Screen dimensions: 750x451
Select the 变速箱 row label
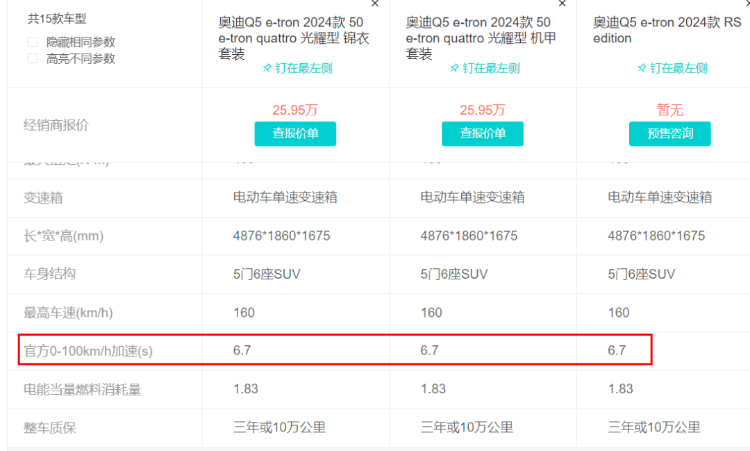tap(43, 197)
